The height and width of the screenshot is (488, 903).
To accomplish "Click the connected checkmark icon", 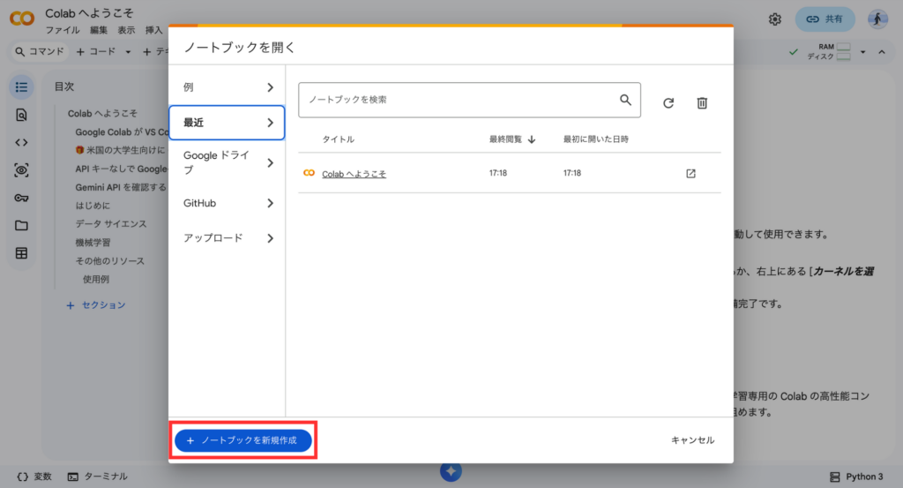I will [x=794, y=52].
